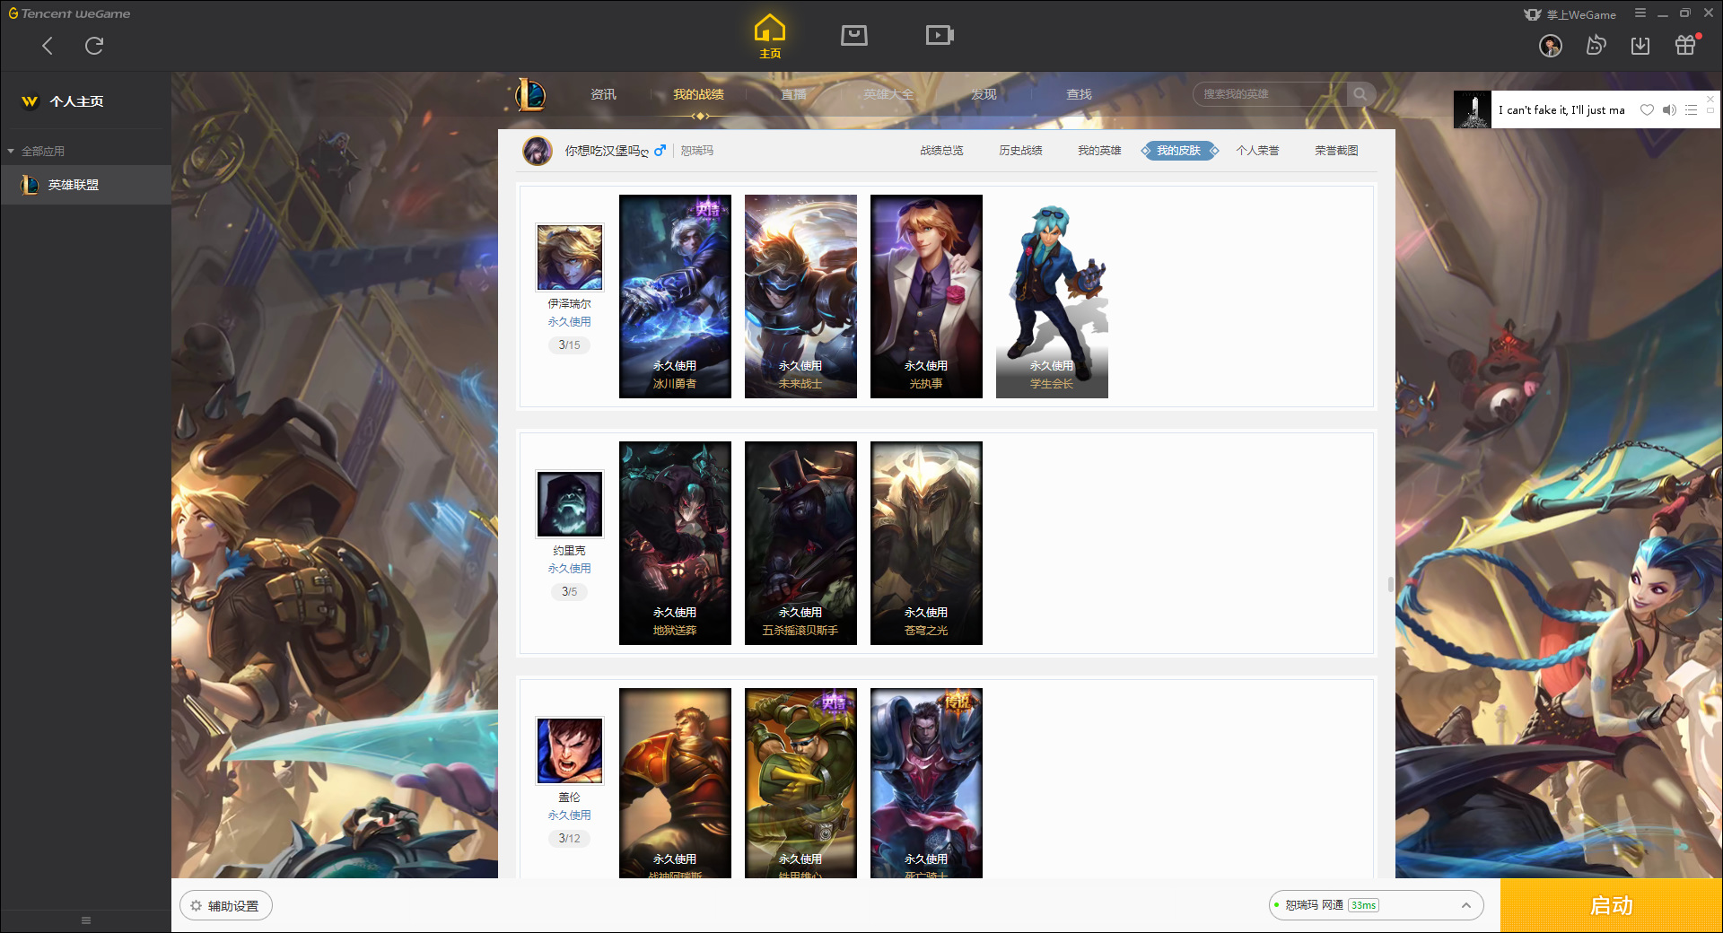
Task: Click the League of Legends logo
Action: [x=529, y=94]
